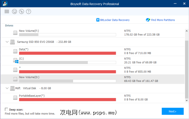Image resolution: width=189 pixels, height=119 pixels.
Task: Select the Data(*) partition icon
Action: [x=15, y=51]
